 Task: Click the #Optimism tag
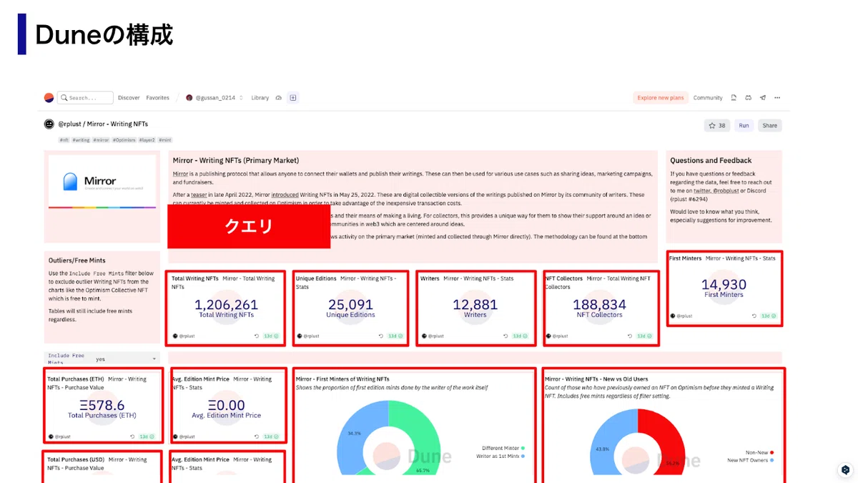[124, 140]
